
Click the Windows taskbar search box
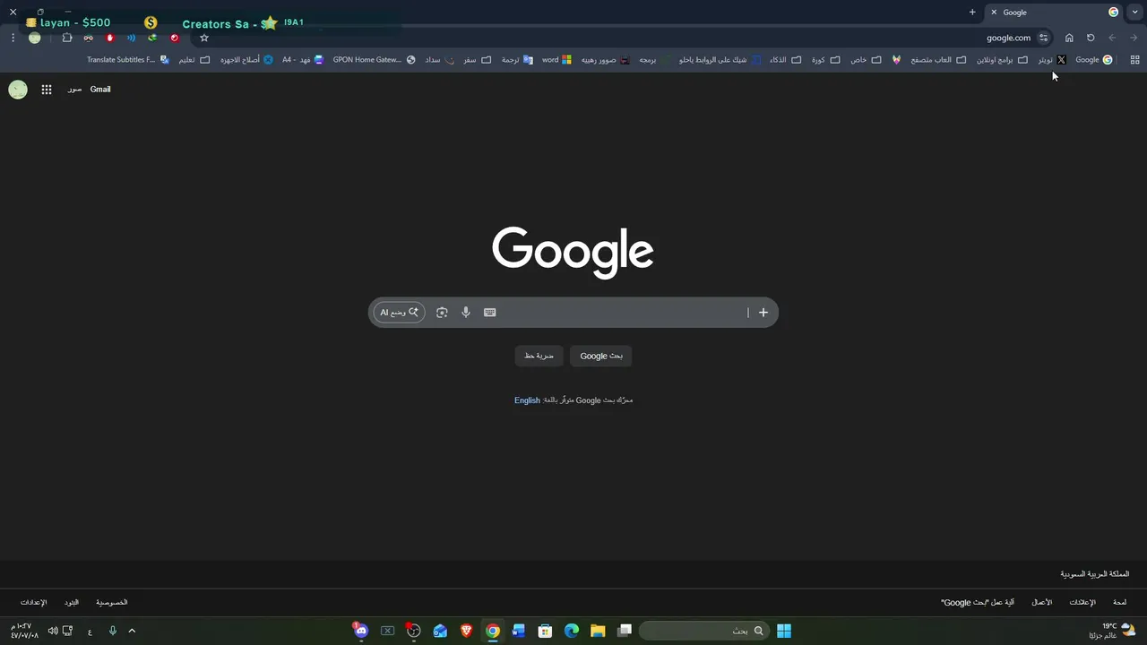pyautogui.click(x=704, y=631)
